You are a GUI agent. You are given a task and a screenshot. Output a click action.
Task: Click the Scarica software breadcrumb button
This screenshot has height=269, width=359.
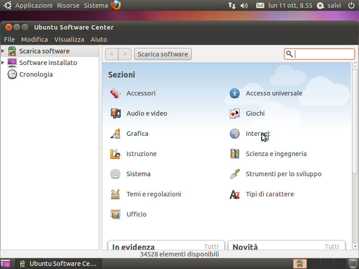(163, 54)
